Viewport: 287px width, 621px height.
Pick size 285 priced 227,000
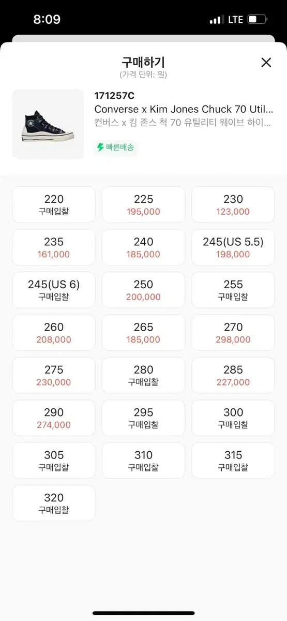tap(233, 376)
